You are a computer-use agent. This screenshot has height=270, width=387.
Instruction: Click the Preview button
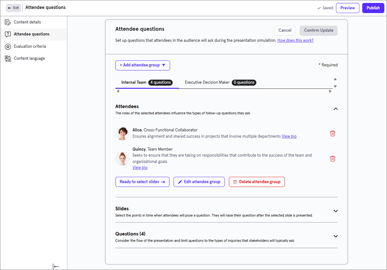(x=348, y=8)
